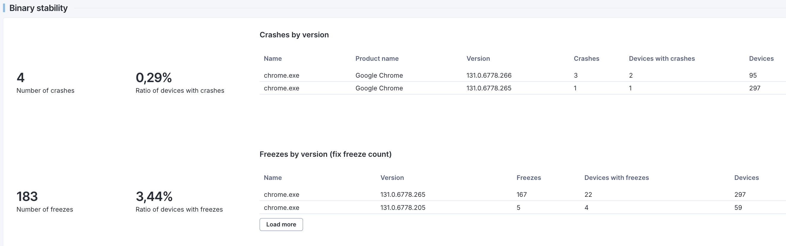This screenshot has height=246, width=786.
Task: Click the Devices with crashes header
Action: [662, 58]
